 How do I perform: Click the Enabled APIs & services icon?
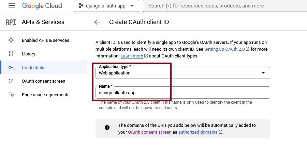coord(11,40)
